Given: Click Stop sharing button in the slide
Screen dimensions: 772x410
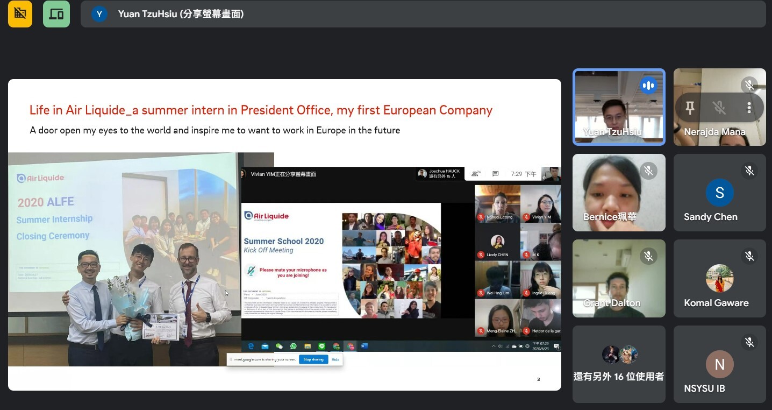Looking at the screenshot, I should pyautogui.click(x=313, y=359).
